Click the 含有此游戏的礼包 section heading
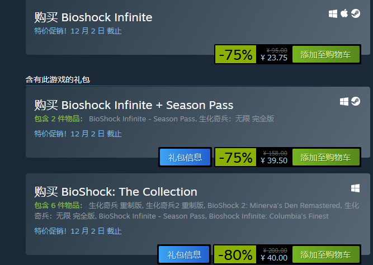 tap(58, 79)
